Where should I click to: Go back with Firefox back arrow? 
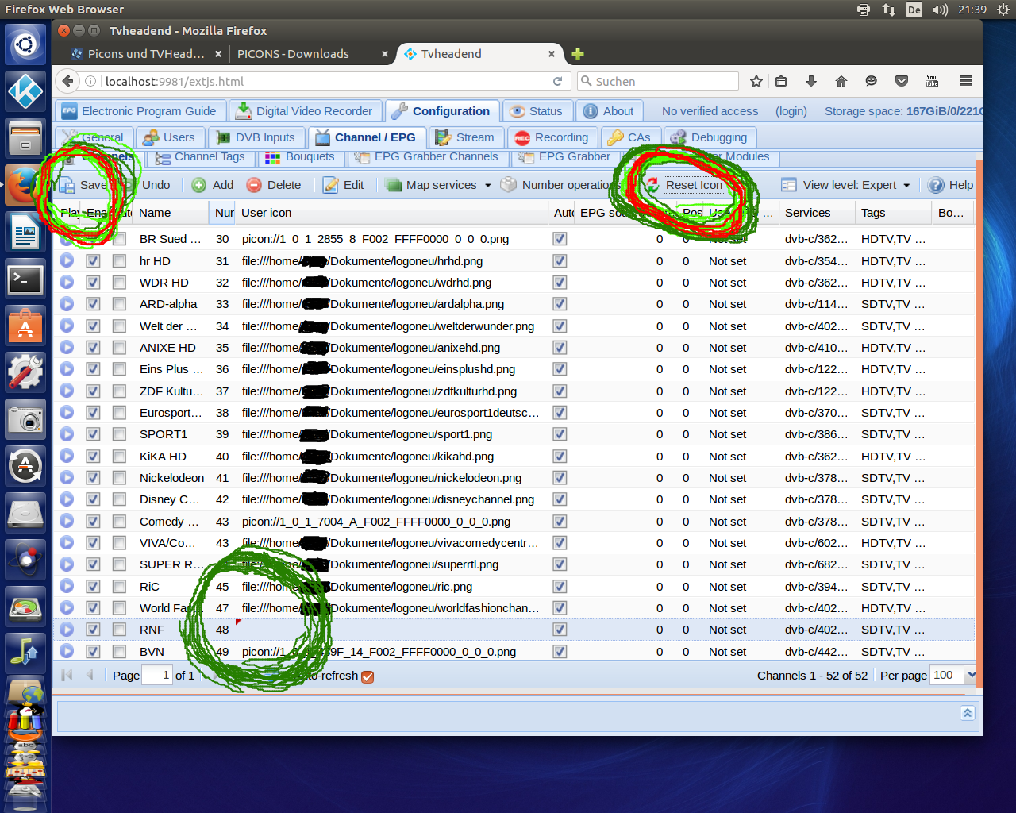point(68,81)
